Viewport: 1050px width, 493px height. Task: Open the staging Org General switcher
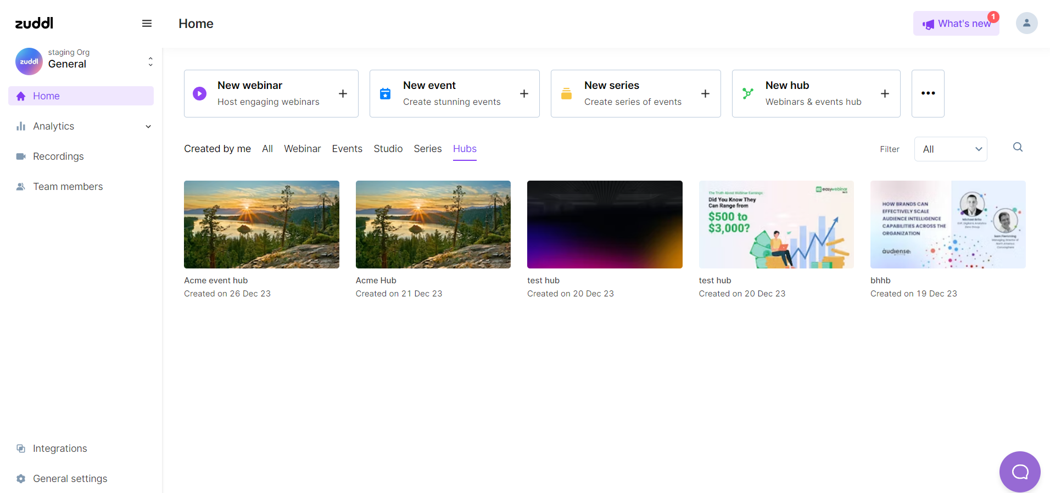(83, 61)
